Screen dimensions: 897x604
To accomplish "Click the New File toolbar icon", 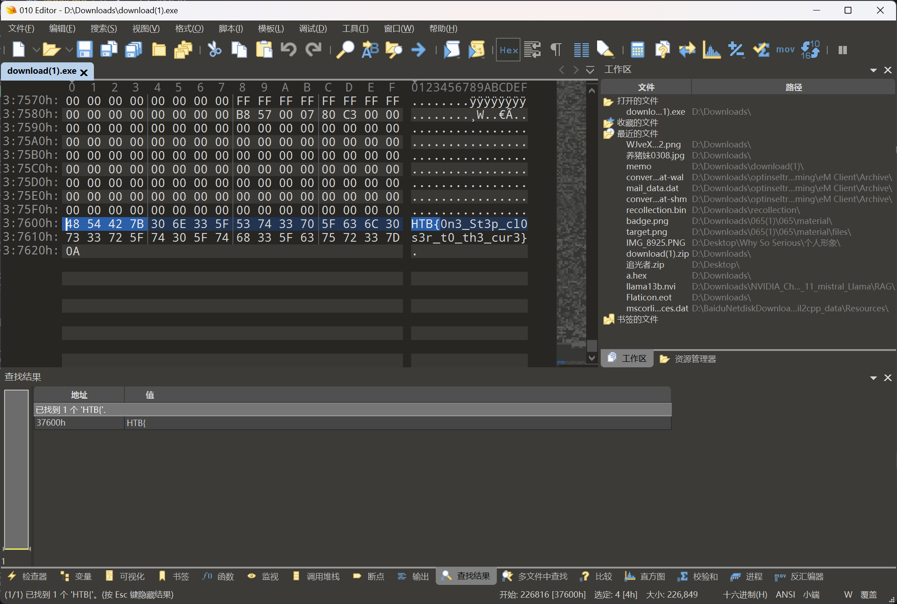I will click(x=19, y=50).
